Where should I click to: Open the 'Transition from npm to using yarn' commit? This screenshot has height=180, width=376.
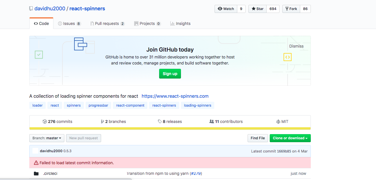pos(157,173)
